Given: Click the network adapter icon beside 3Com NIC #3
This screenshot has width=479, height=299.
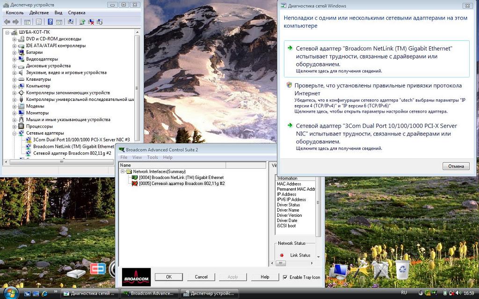Looking at the screenshot, I should coord(29,140).
